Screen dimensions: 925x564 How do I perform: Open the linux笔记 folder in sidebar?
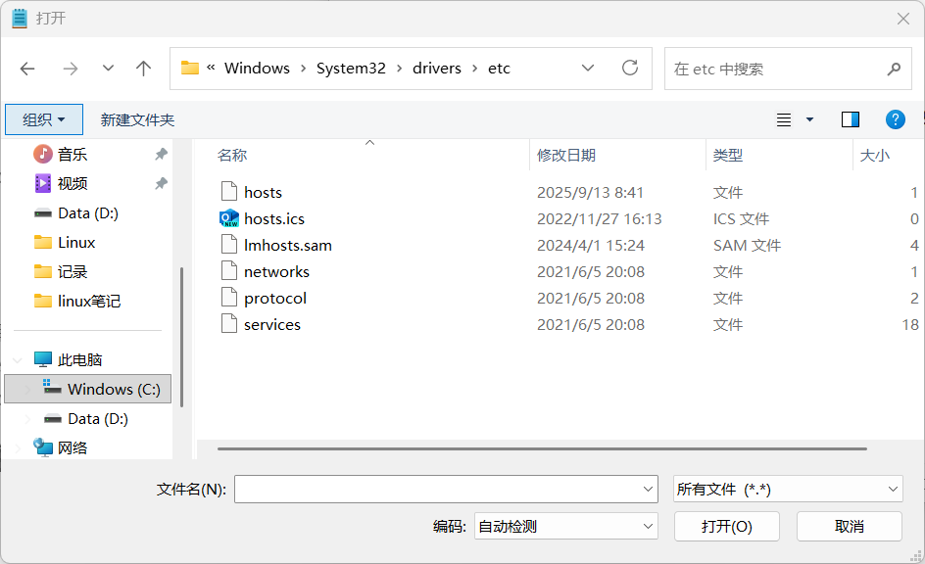(88, 302)
